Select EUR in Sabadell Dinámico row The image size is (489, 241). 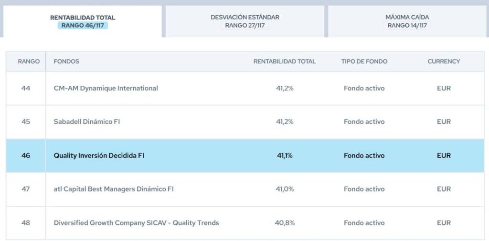pos(444,121)
